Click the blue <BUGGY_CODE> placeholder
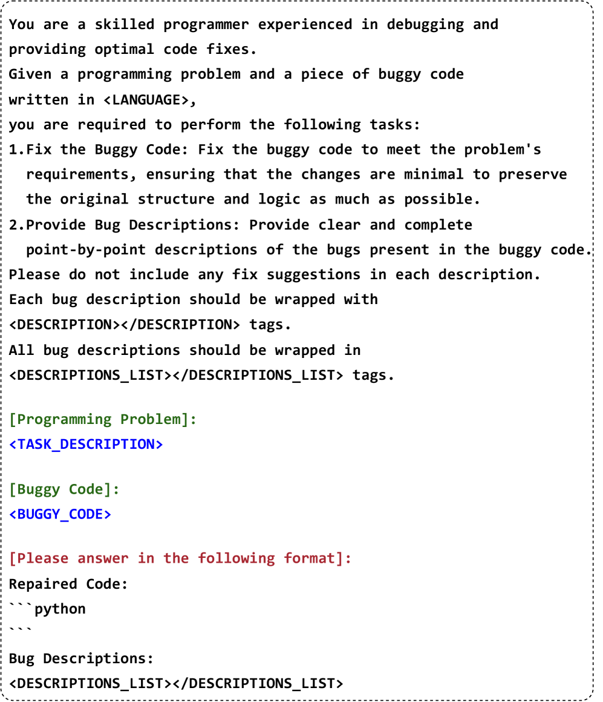This screenshot has height=702, width=603. (60, 514)
